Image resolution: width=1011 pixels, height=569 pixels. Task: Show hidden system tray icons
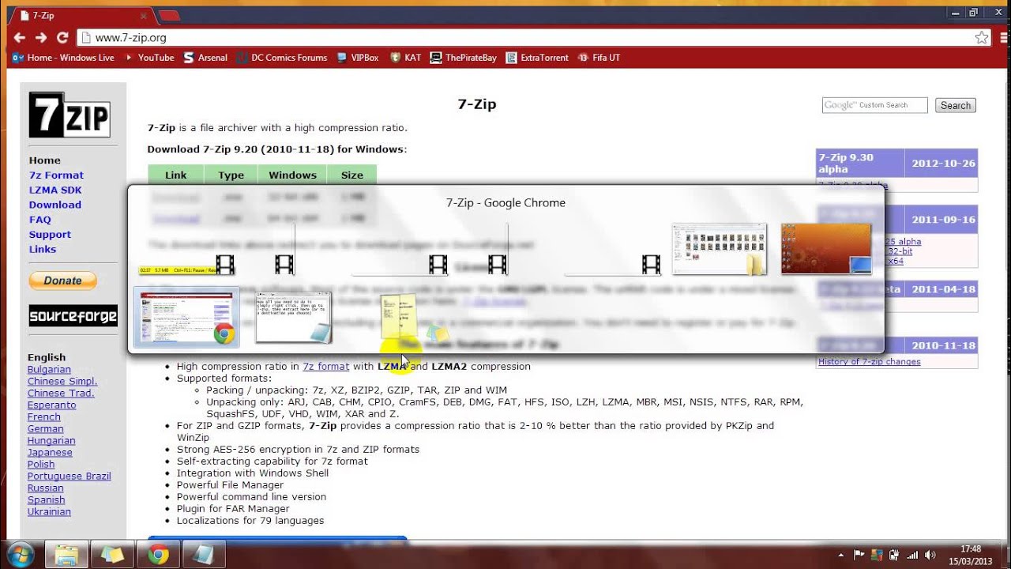840,555
